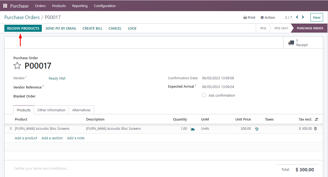Click the product cell Acoustic Bloc Screens
The height and width of the screenshot is (177, 328).
pos(42,129)
